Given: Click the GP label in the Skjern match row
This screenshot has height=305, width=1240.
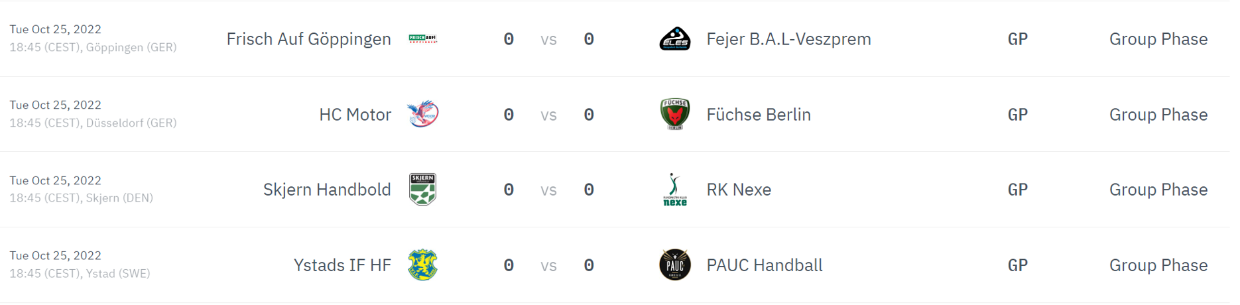Looking at the screenshot, I should (x=1018, y=190).
